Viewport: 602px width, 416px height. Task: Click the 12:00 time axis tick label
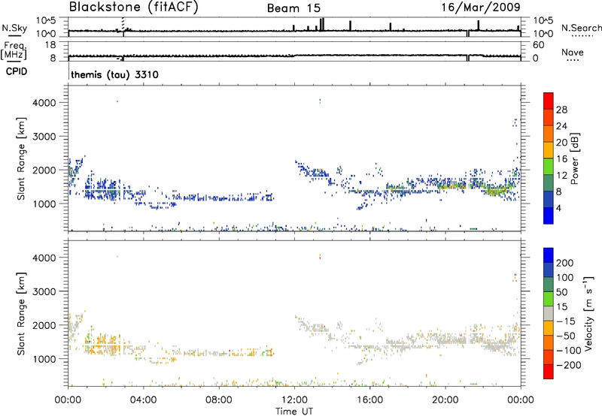coord(294,400)
